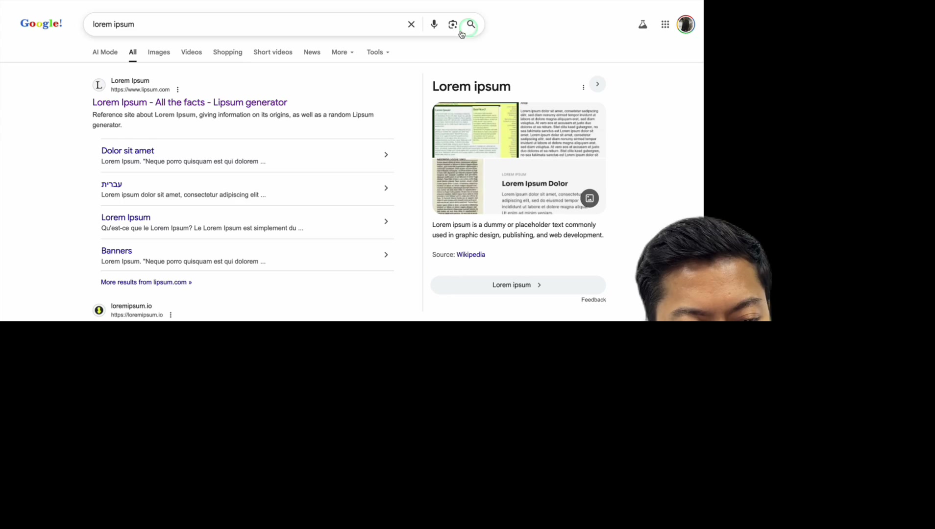Click the loremipsum.io site favicon
This screenshot has height=529, width=935.
click(x=99, y=310)
